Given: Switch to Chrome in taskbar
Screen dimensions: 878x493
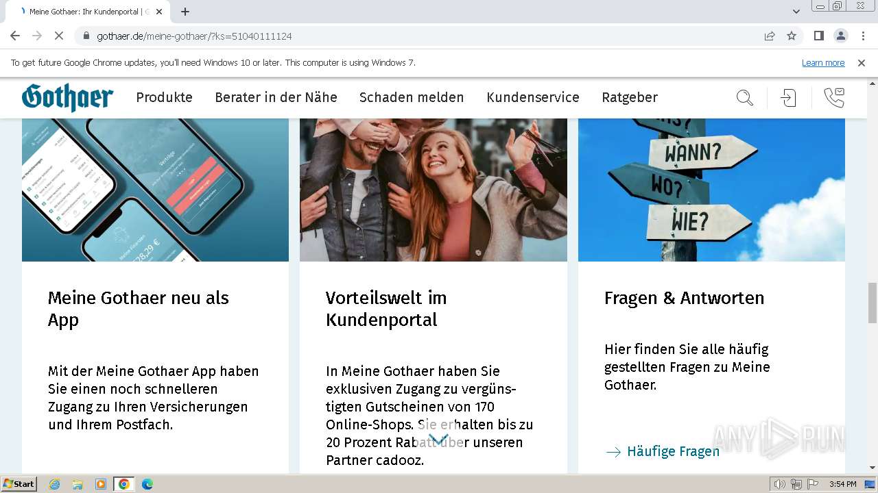Looking at the screenshot, I should [124, 484].
